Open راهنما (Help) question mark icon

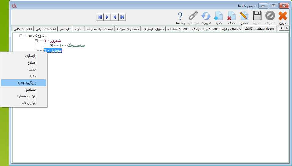click(180, 17)
